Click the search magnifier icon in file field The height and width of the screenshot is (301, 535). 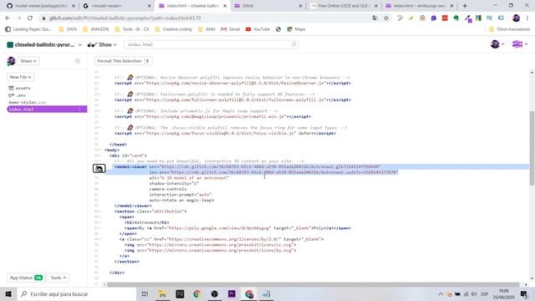tap(293, 44)
